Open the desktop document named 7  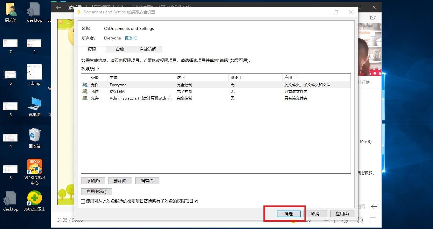tap(10, 43)
